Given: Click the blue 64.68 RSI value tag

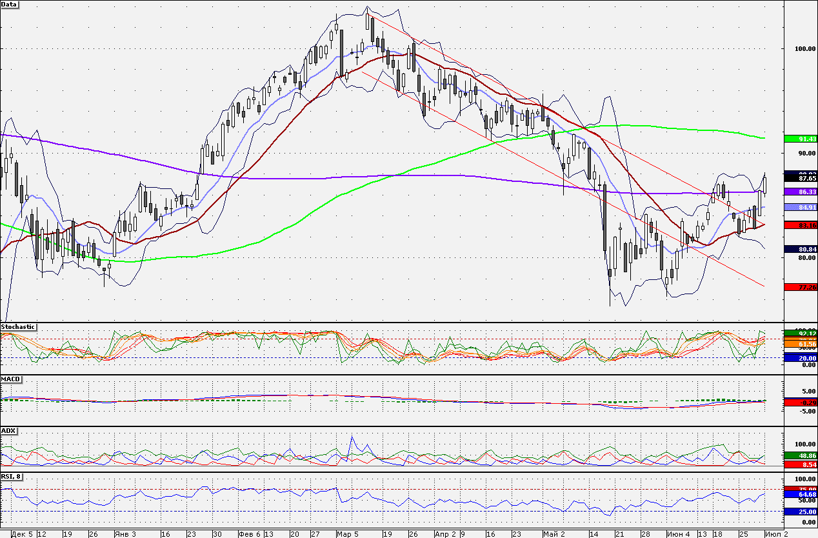Looking at the screenshot, I should tap(800, 495).
